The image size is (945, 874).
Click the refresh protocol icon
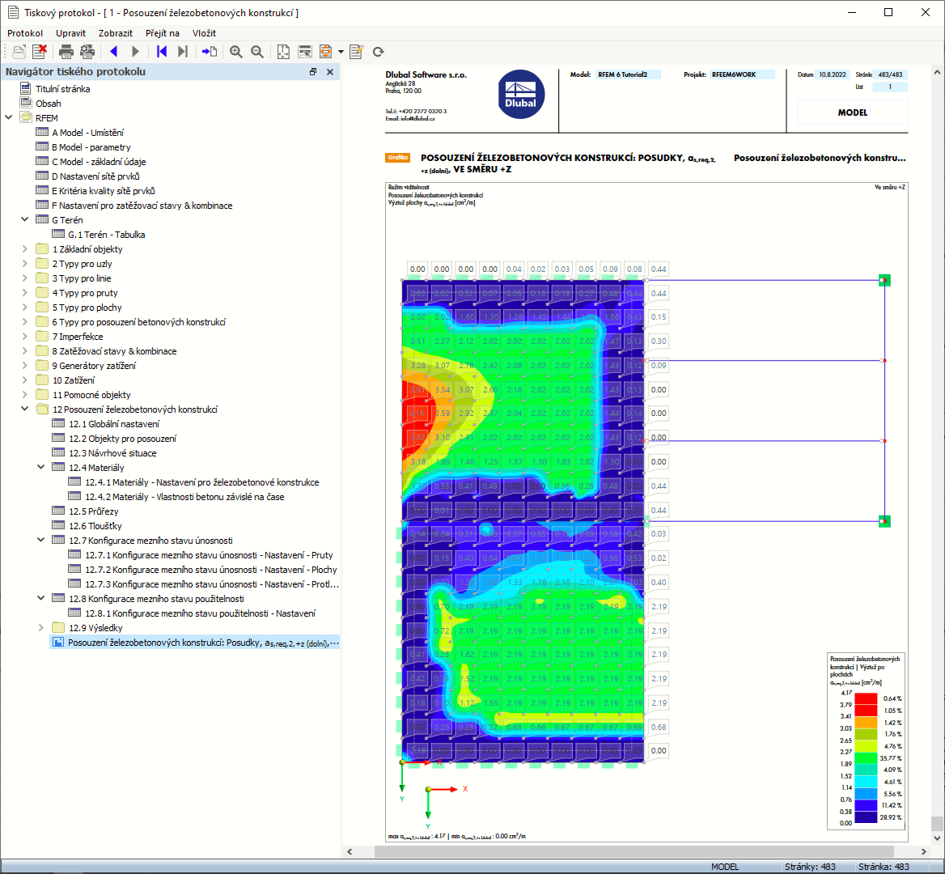tap(379, 52)
